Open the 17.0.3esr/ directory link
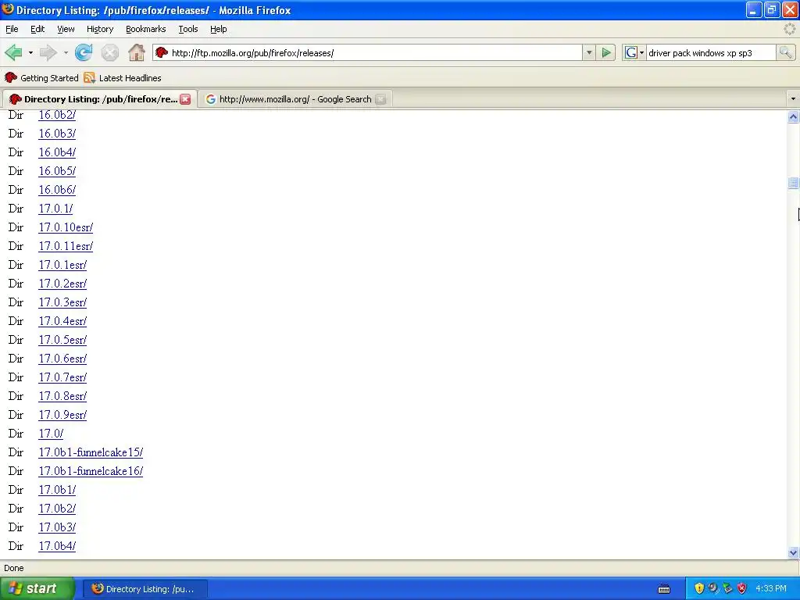 click(62, 302)
